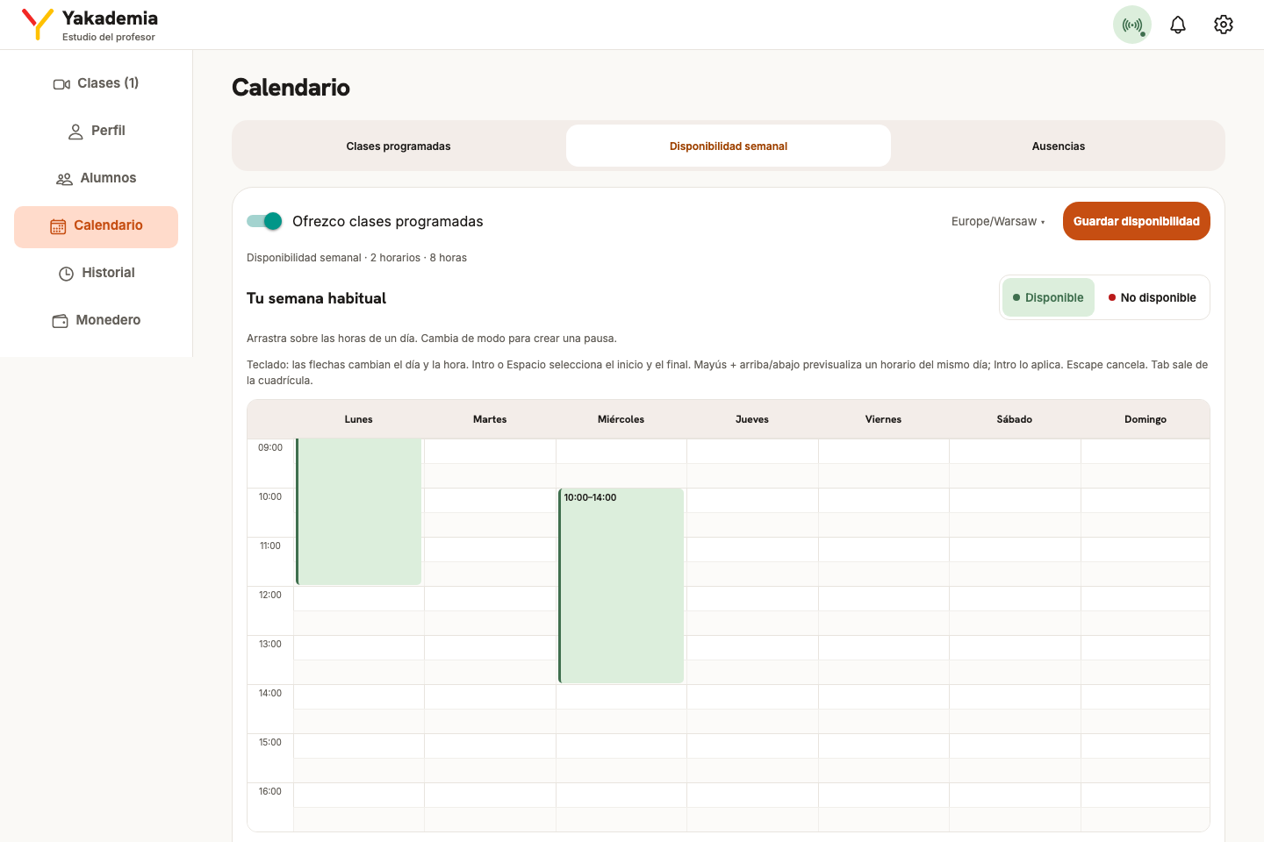
Task: Click the Yakademia logo
Action: point(90,25)
